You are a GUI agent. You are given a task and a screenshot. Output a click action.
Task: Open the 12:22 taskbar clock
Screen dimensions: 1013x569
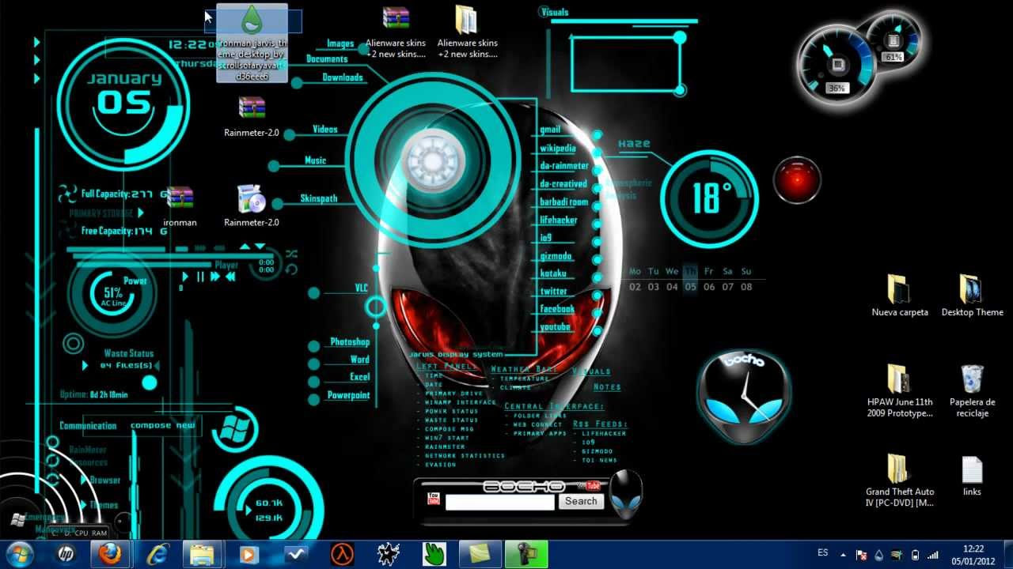[x=973, y=555]
